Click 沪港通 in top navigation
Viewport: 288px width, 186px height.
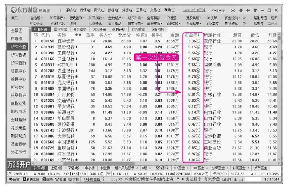[171, 18]
